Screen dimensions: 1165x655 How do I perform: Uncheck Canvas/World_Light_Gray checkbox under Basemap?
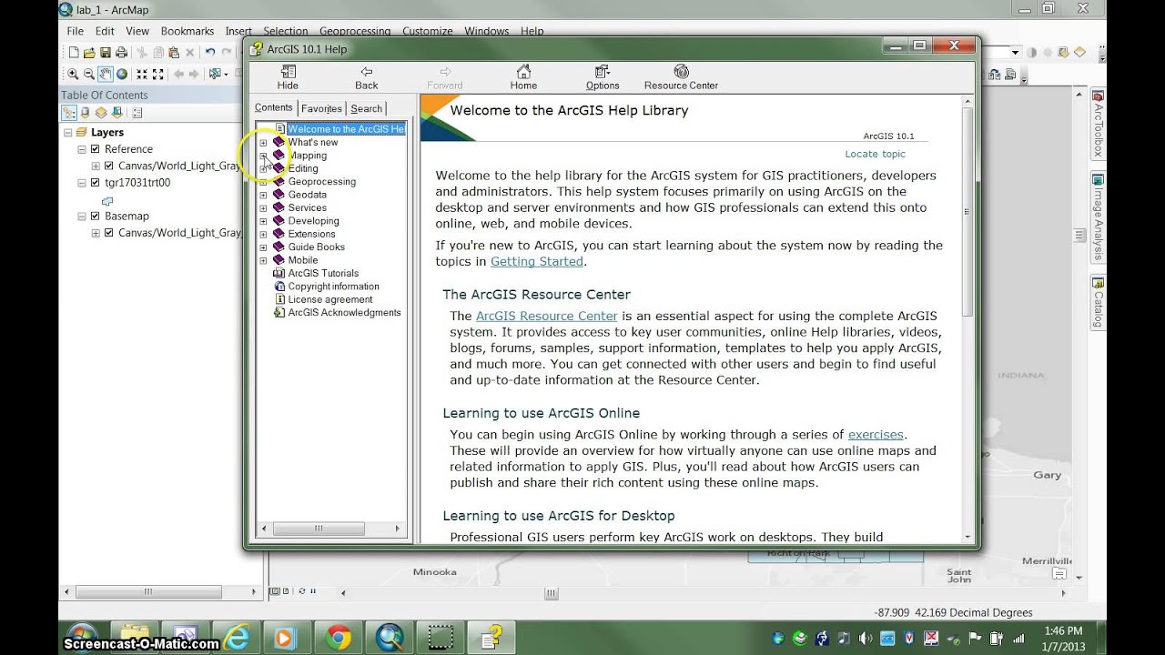[x=109, y=233]
